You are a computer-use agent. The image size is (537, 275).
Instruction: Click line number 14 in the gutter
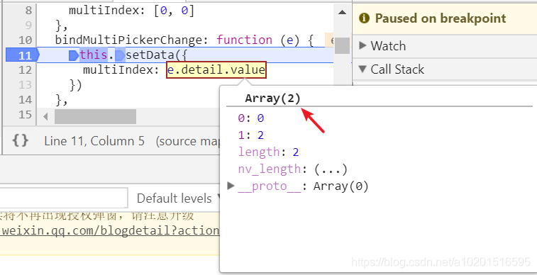tap(25, 99)
